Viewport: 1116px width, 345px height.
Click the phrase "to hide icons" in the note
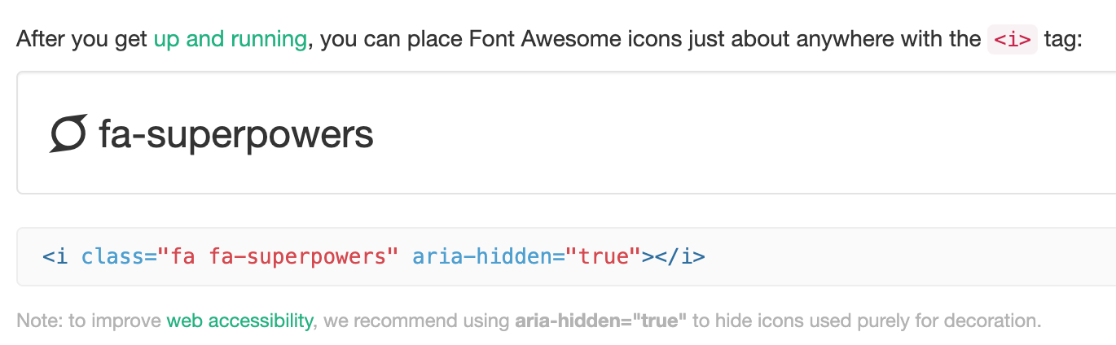pyautogui.click(x=745, y=321)
